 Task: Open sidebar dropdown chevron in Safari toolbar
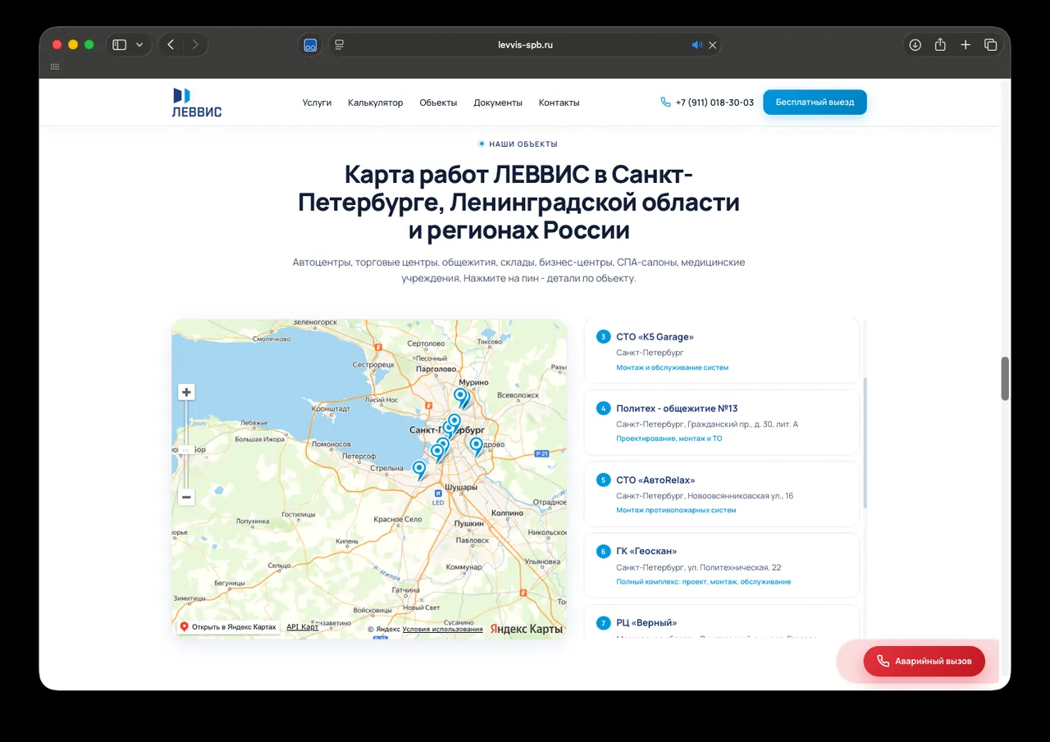coord(139,44)
